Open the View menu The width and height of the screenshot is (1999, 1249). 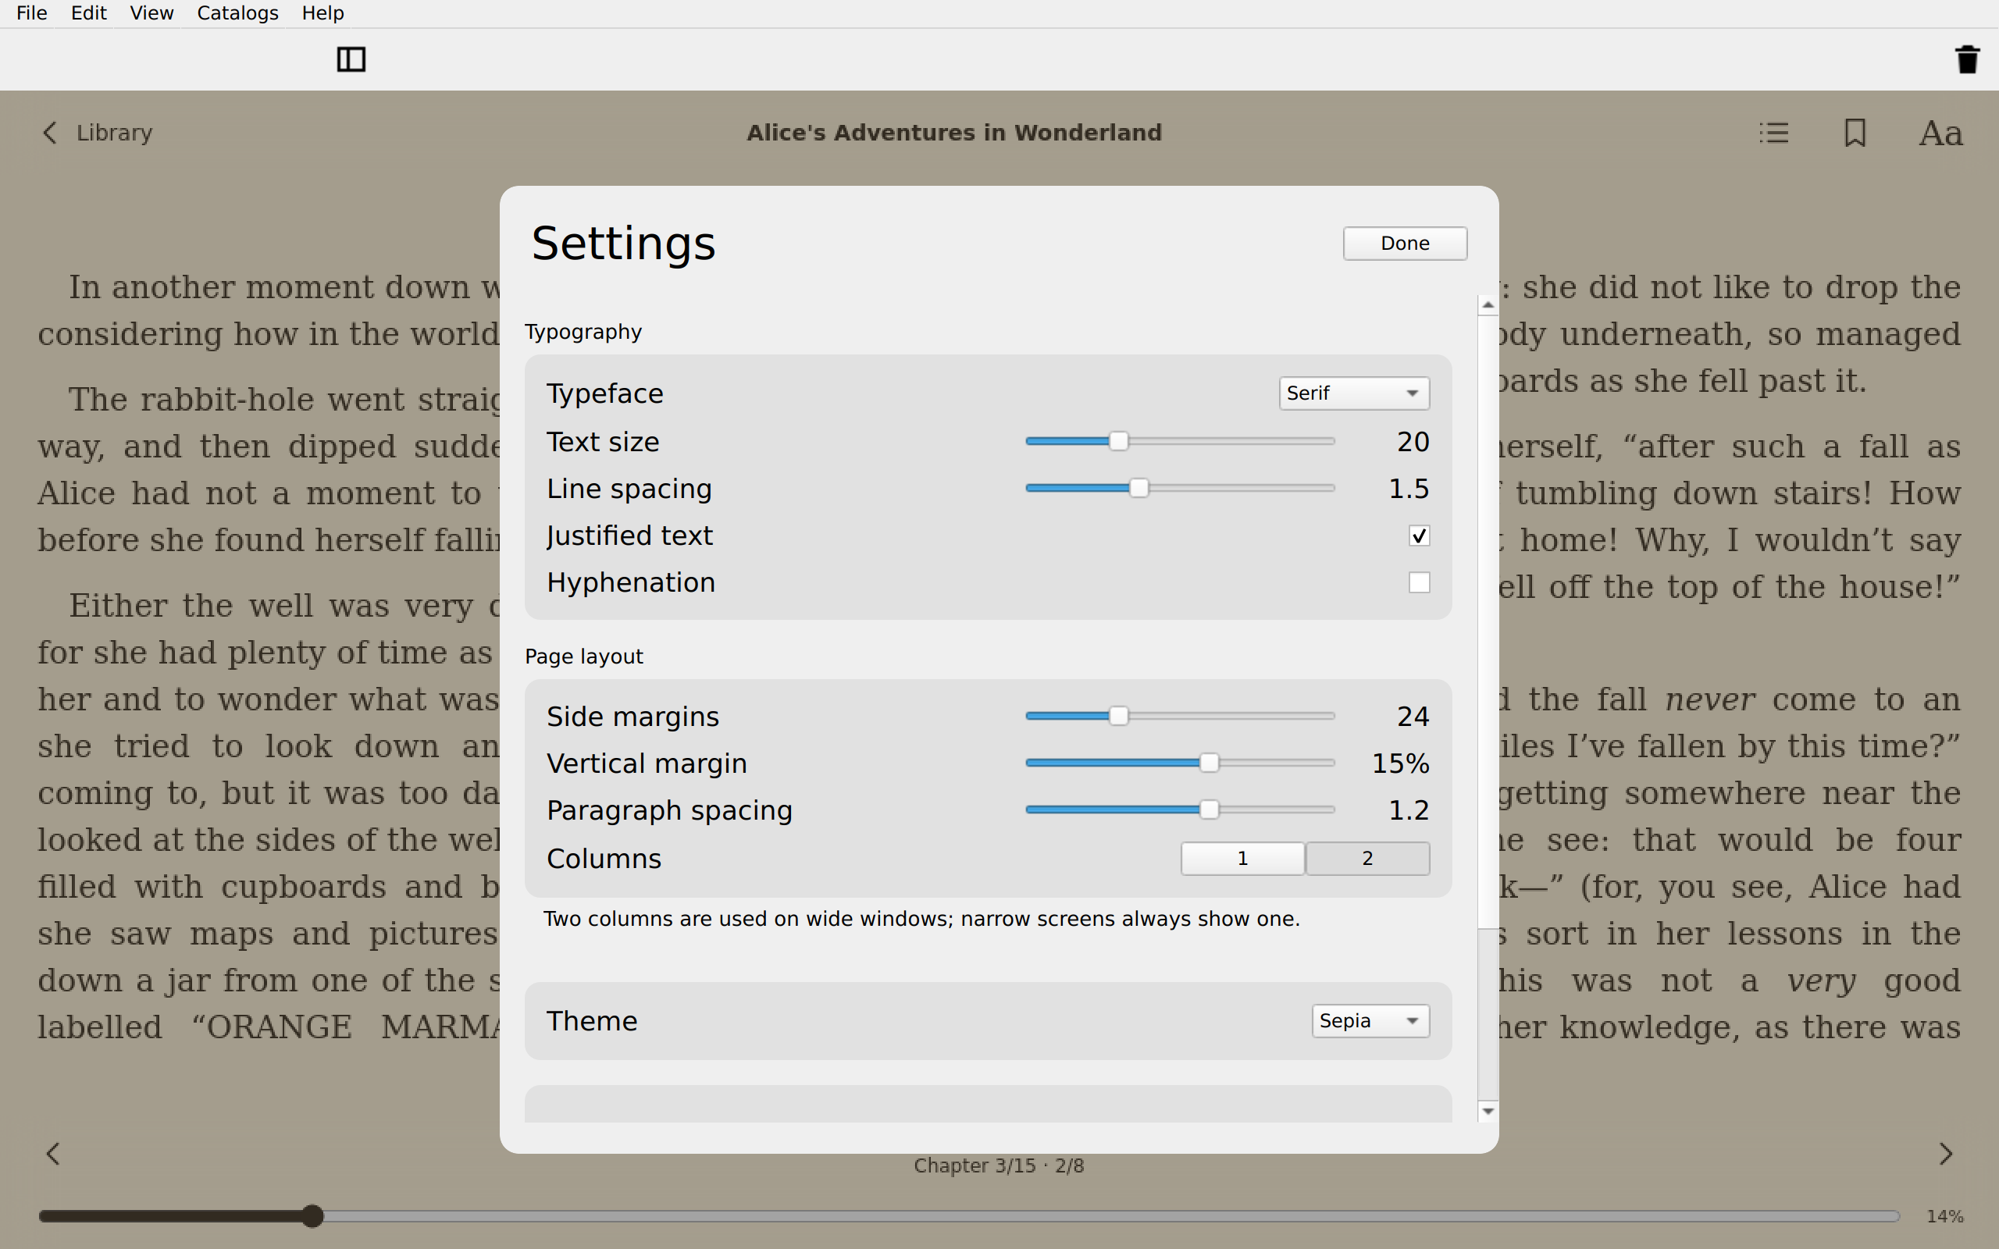(151, 13)
